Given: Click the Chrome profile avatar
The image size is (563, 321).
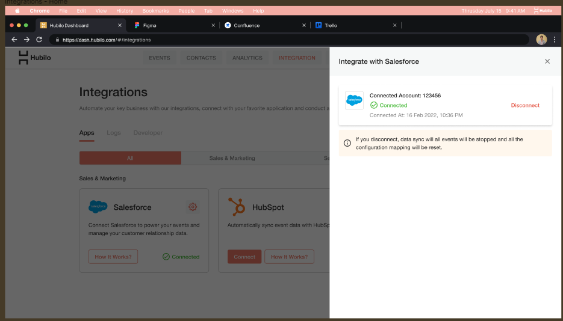Looking at the screenshot, I should pos(541,40).
